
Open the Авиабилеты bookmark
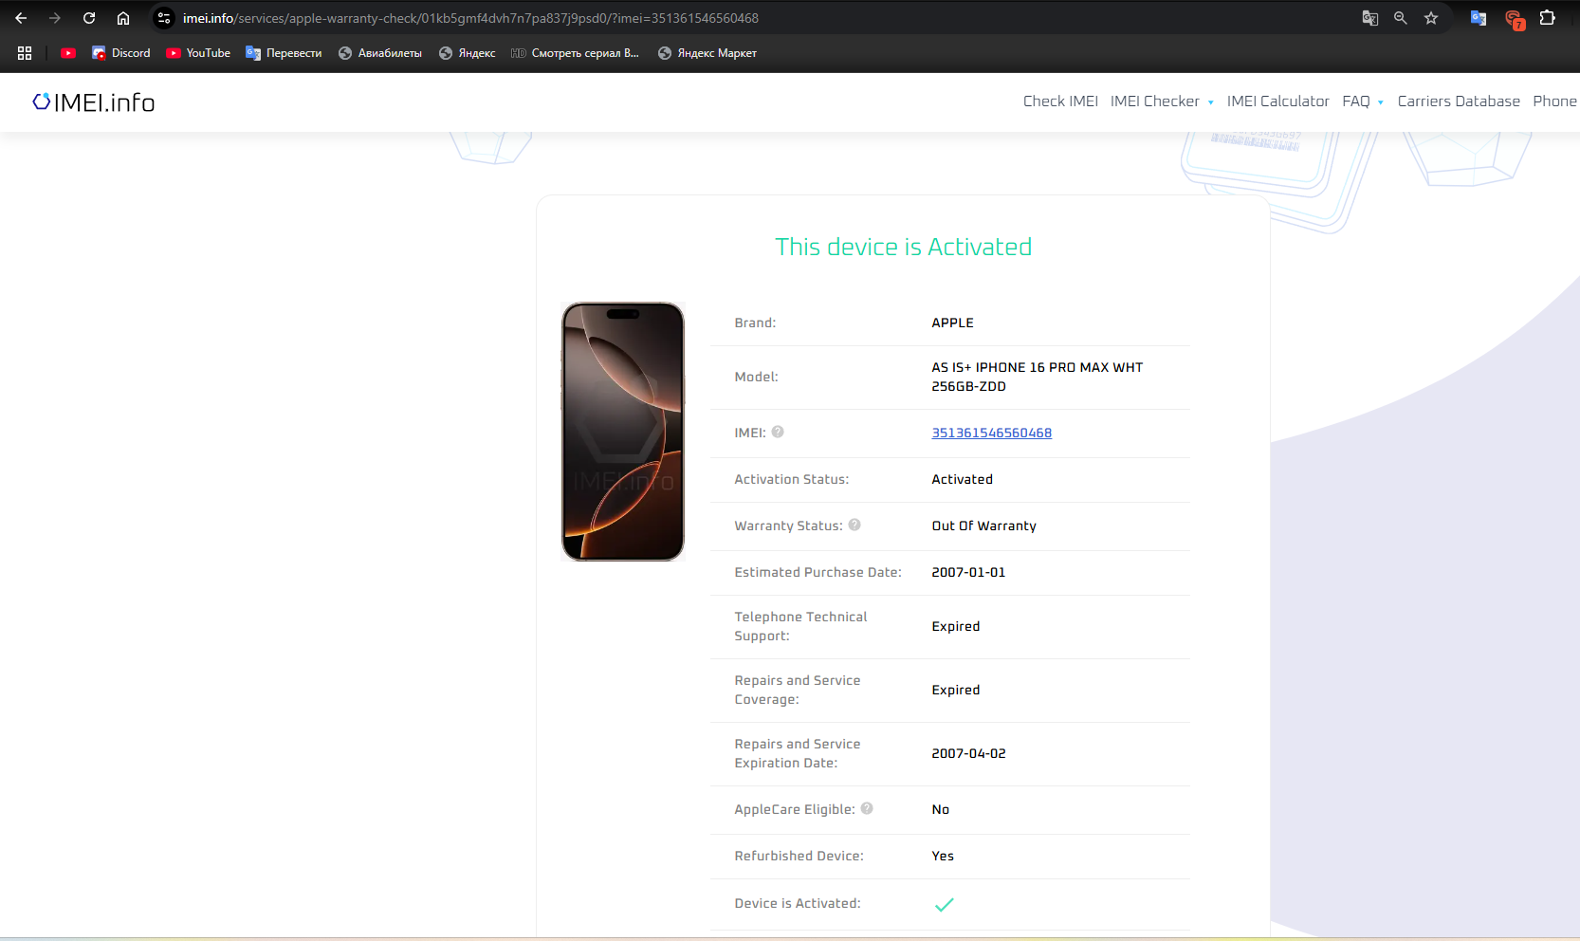(x=380, y=53)
